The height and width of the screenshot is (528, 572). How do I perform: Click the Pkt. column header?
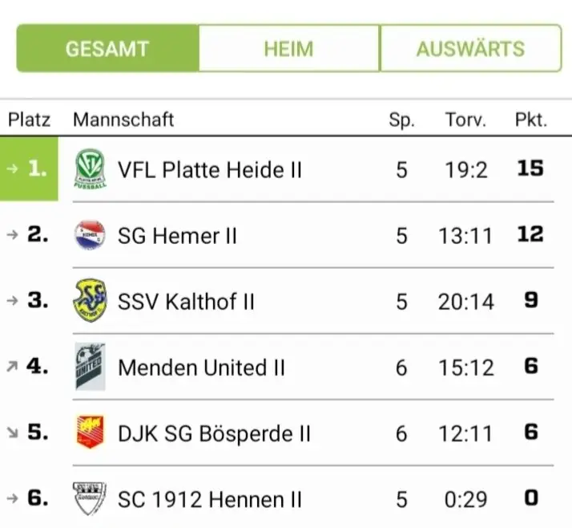pos(530,120)
